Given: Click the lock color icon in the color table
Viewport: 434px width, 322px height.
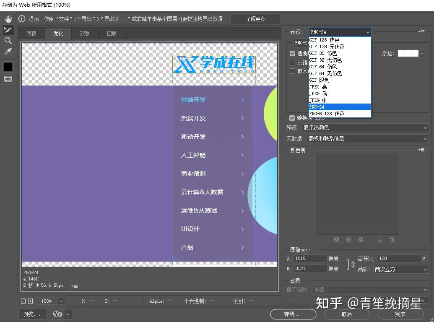Looking at the screenshot, I should pos(361,239).
